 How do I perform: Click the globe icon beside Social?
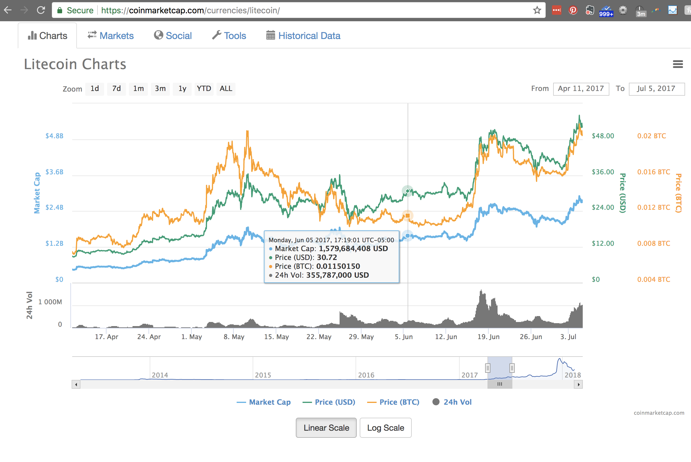(159, 35)
